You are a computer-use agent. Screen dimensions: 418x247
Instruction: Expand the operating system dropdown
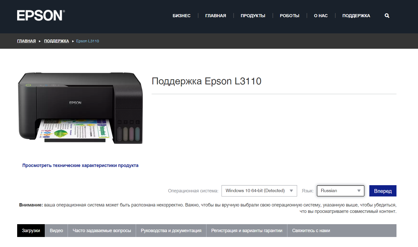click(259, 191)
